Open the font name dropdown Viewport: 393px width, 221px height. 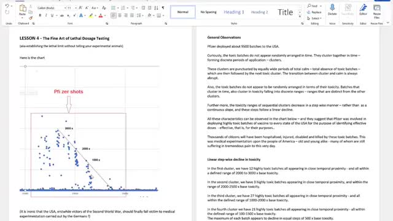(x=65, y=8)
